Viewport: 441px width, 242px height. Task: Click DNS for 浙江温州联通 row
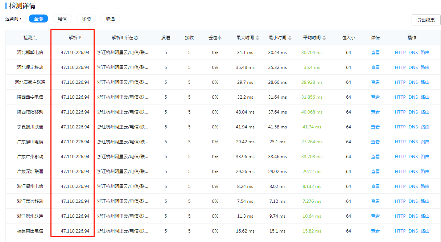pos(413,216)
